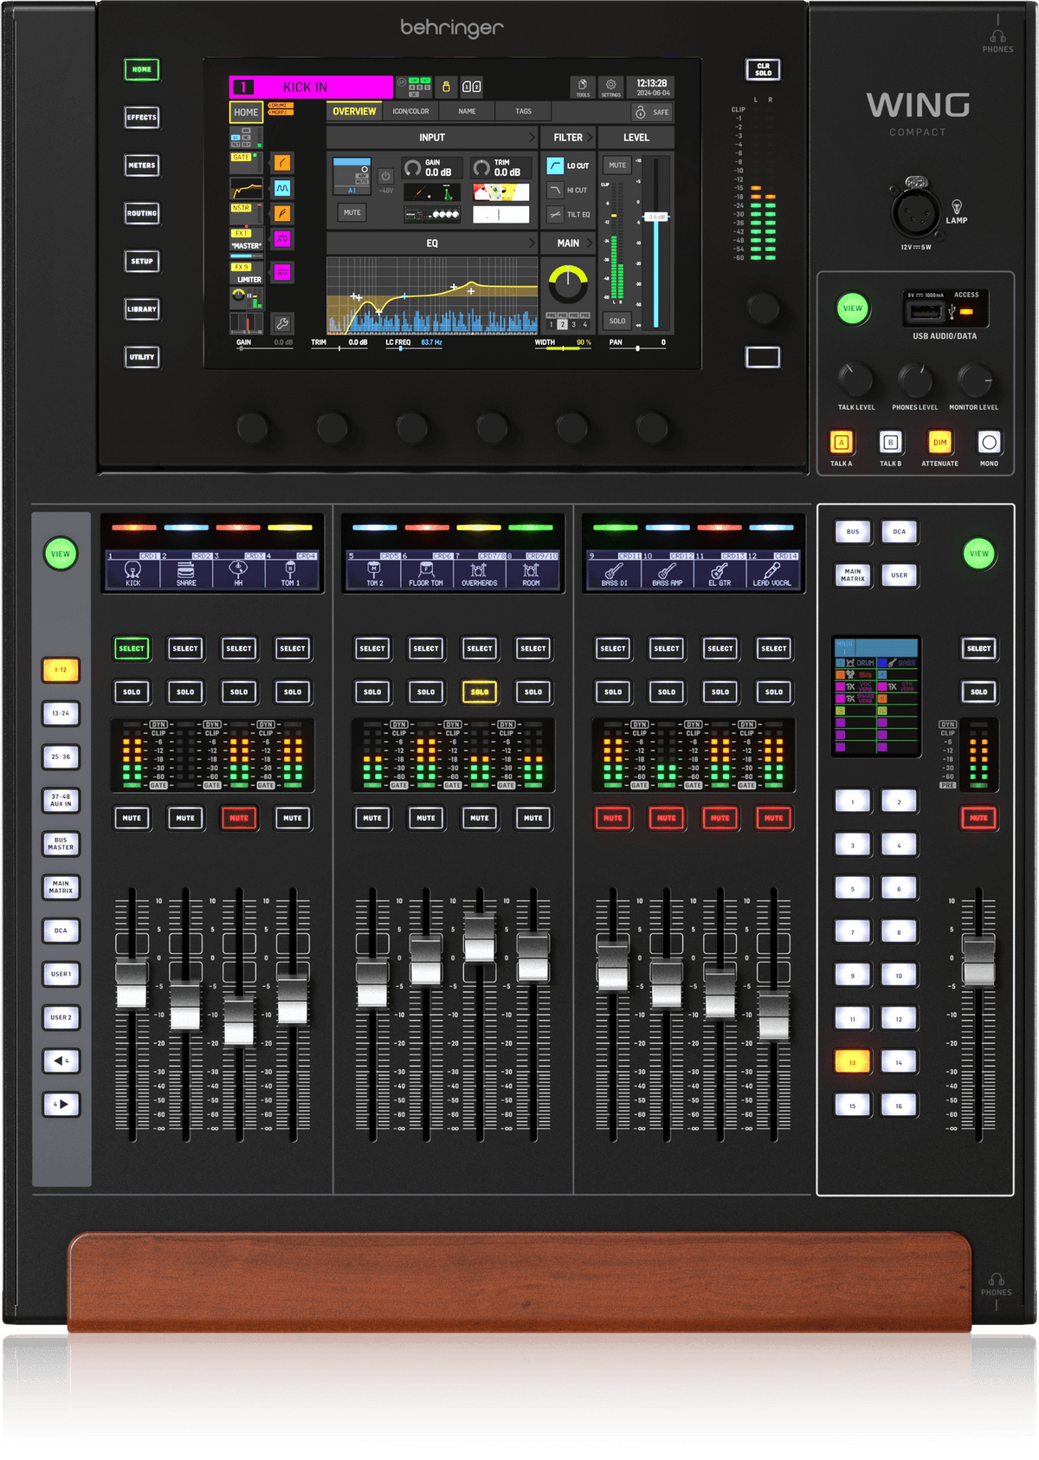
Task: Disable the DIM attenuate button
Action: (x=939, y=443)
